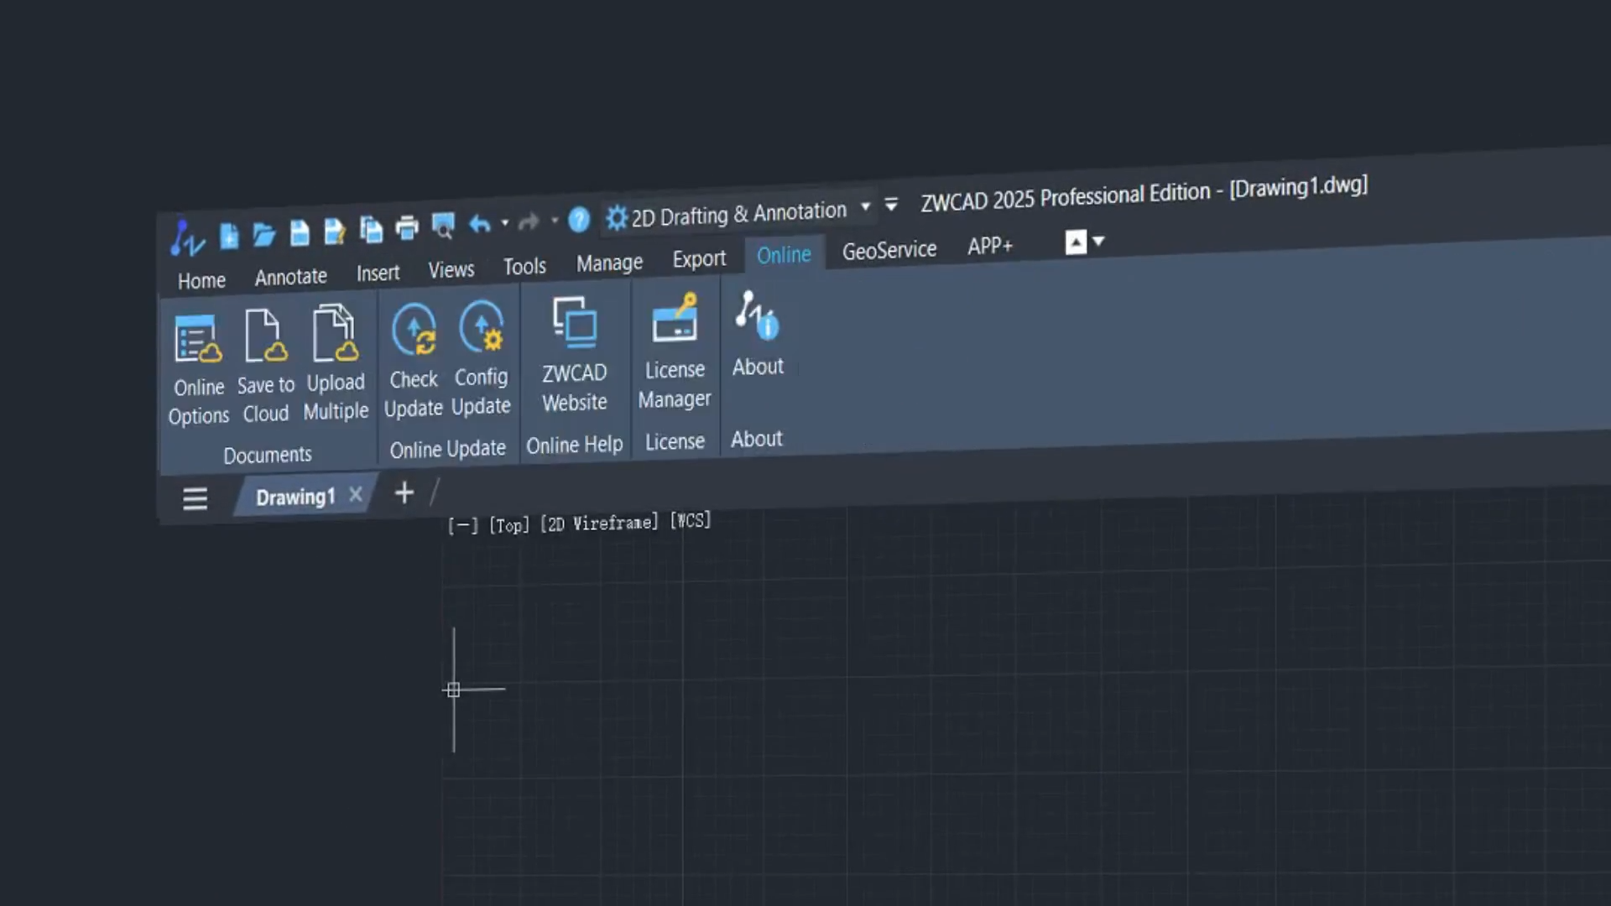
Task: Add a new drawing tab with plus
Action: 404,492
